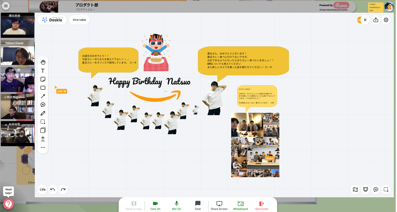Select Natsuo Kawai's video tile

(17, 52)
